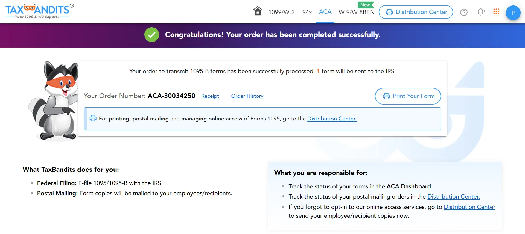View the Order History

pos(247,96)
